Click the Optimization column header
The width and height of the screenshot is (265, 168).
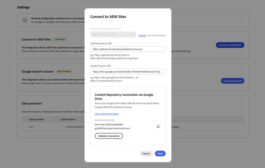coord(68,119)
